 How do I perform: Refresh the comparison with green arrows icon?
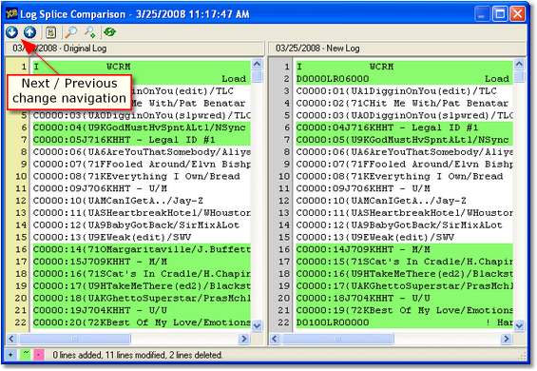coord(110,32)
